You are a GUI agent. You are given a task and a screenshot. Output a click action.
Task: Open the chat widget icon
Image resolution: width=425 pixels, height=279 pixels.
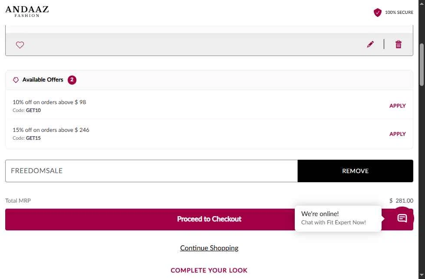pos(402,218)
